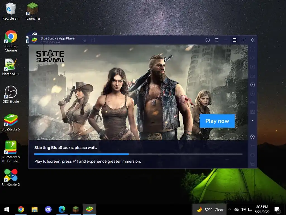Open the clock showing 8:35 PM
Screen dimensions: 286x215
[x=262, y=209]
